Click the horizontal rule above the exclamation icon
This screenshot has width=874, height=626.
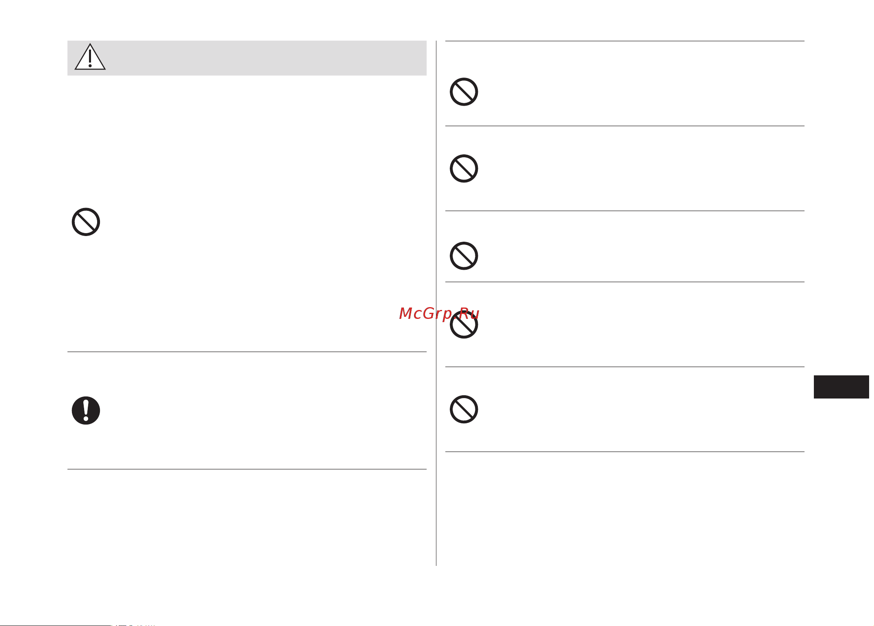click(247, 352)
